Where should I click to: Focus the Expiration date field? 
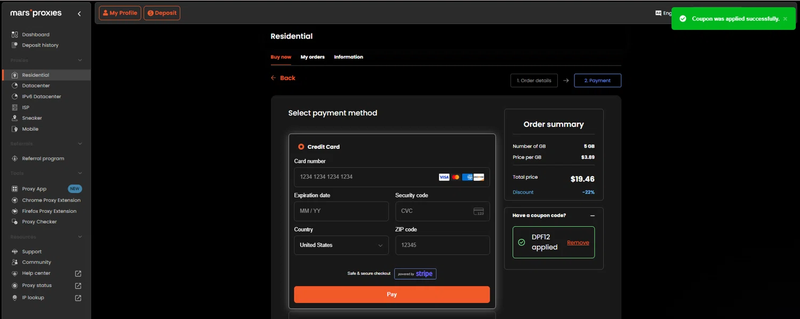point(341,211)
